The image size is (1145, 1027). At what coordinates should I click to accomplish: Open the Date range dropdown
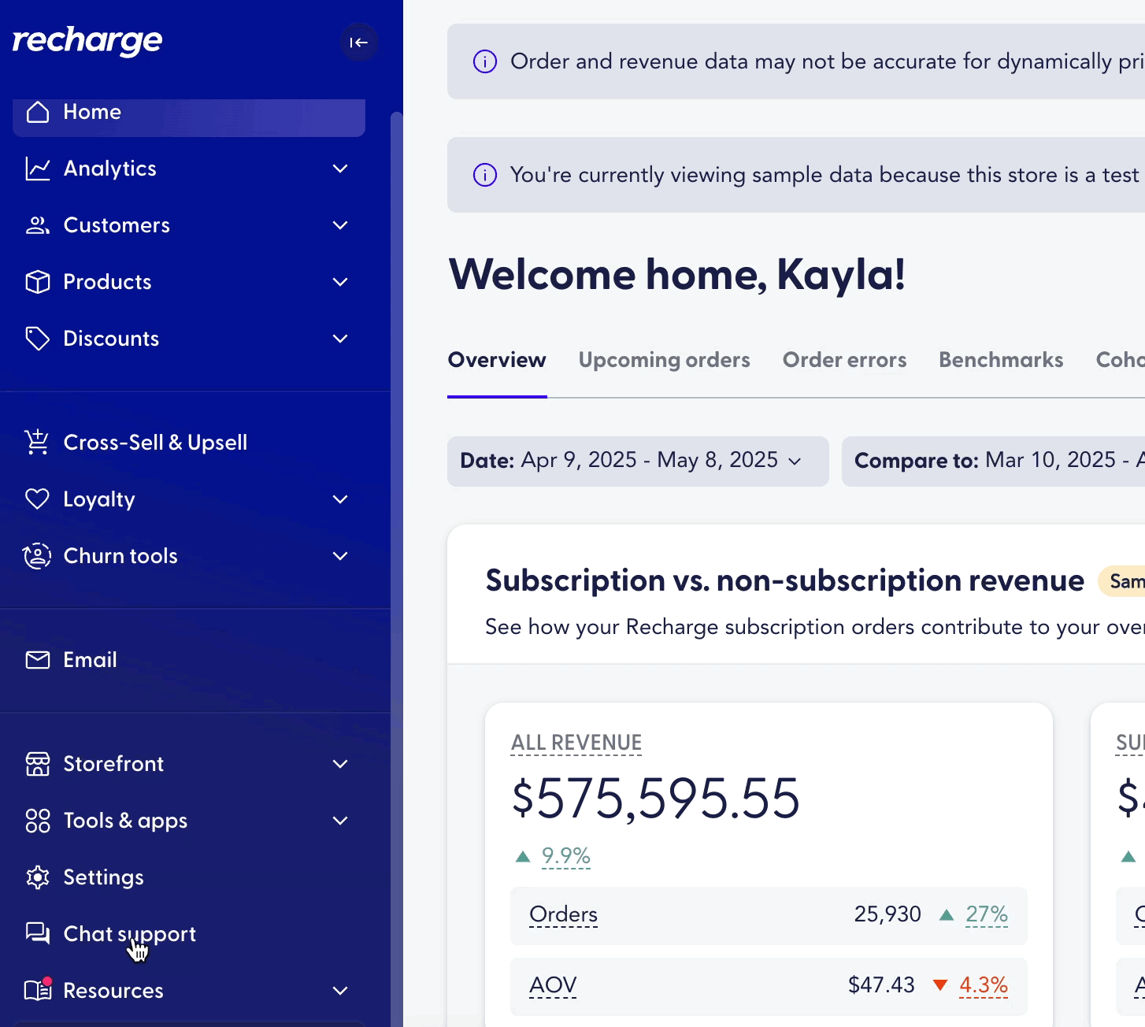[x=638, y=462]
